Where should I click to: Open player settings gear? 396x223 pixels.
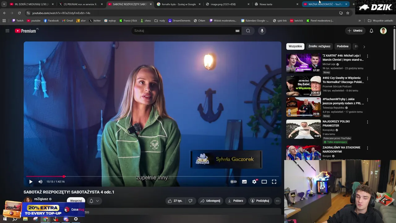tap(254, 182)
